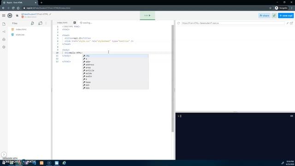Choose base autocomplete suggestion
This screenshot has height=166, width=295.
coord(116,82)
